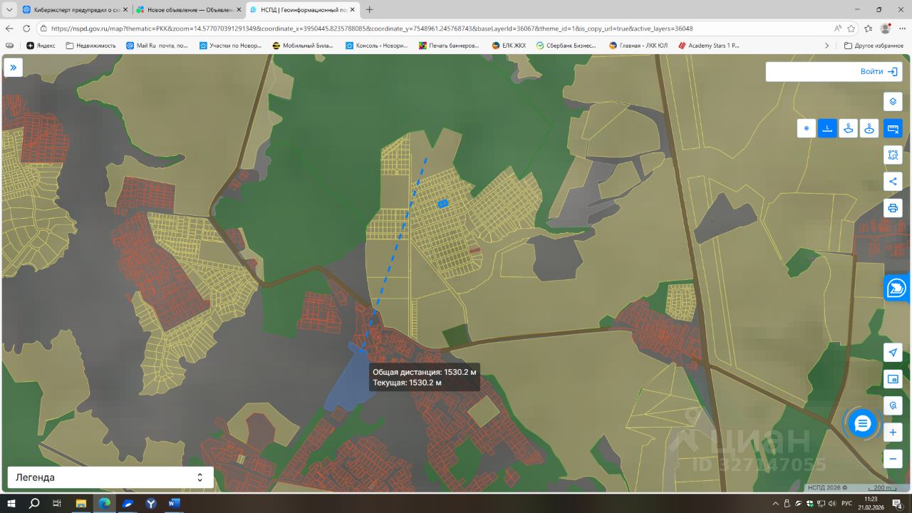Open Microsoft Word from the taskbar
The width and height of the screenshot is (912, 513).
click(x=174, y=503)
